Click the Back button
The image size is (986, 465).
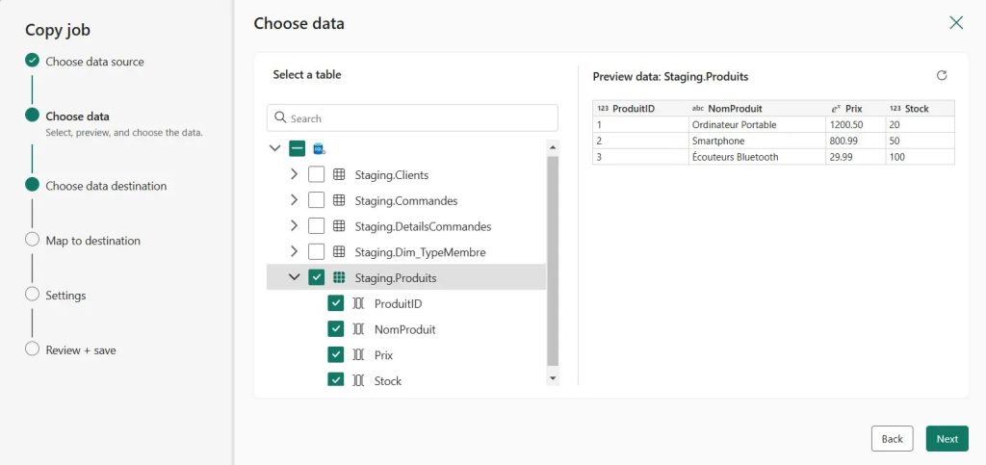892,439
